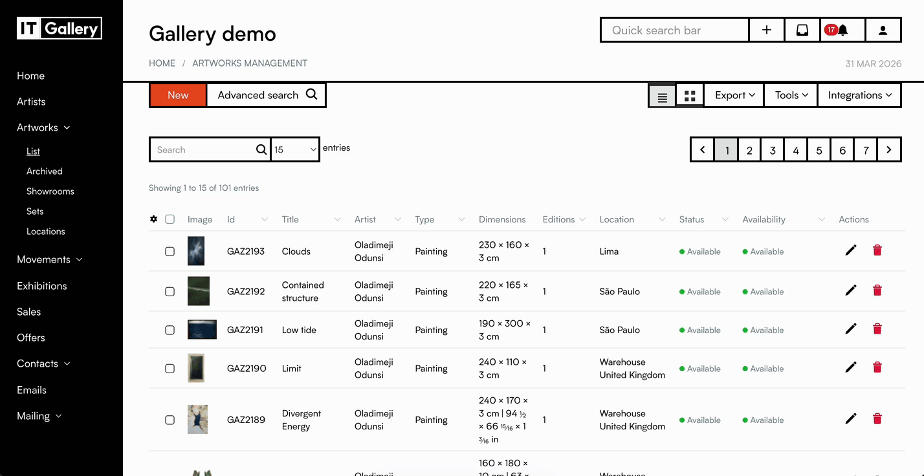Open the Export dropdown
Screen dimensions: 924x476
pyautogui.click(x=734, y=95)
